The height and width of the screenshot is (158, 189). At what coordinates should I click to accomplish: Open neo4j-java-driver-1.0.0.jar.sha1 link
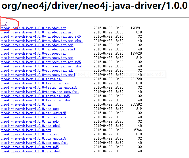coord(31,126)
